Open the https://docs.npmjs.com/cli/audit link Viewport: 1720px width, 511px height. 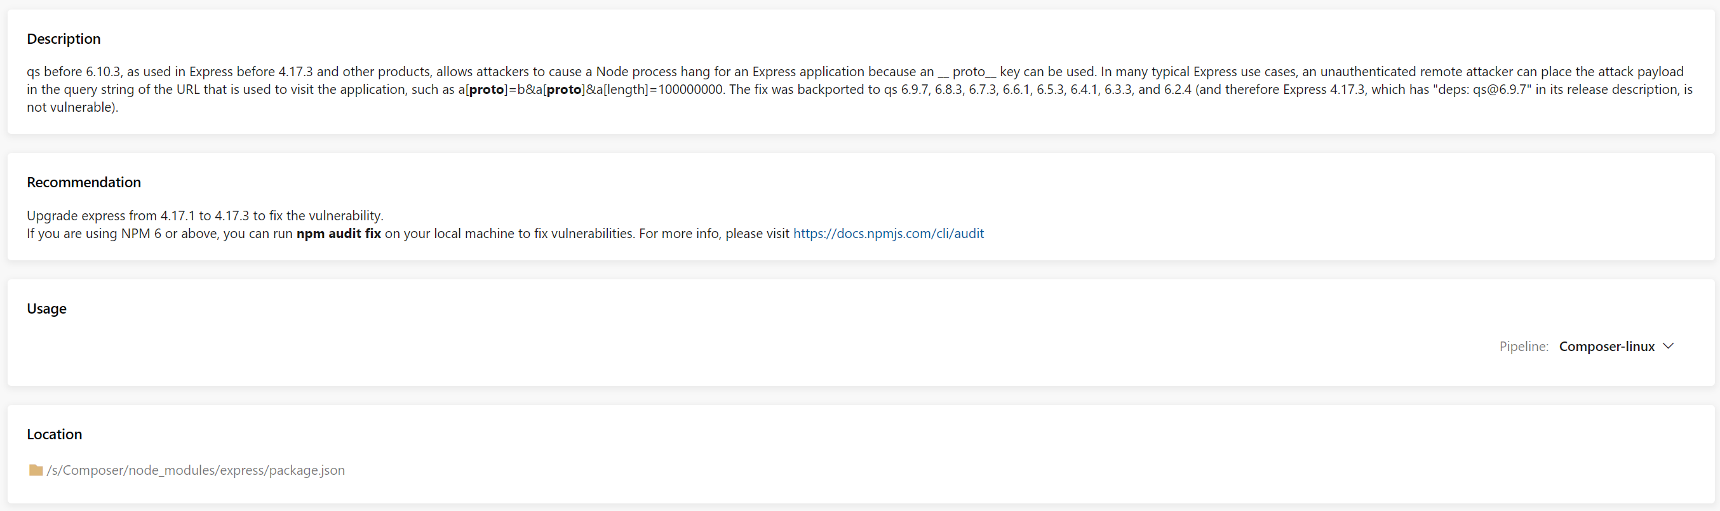[888, 234]
